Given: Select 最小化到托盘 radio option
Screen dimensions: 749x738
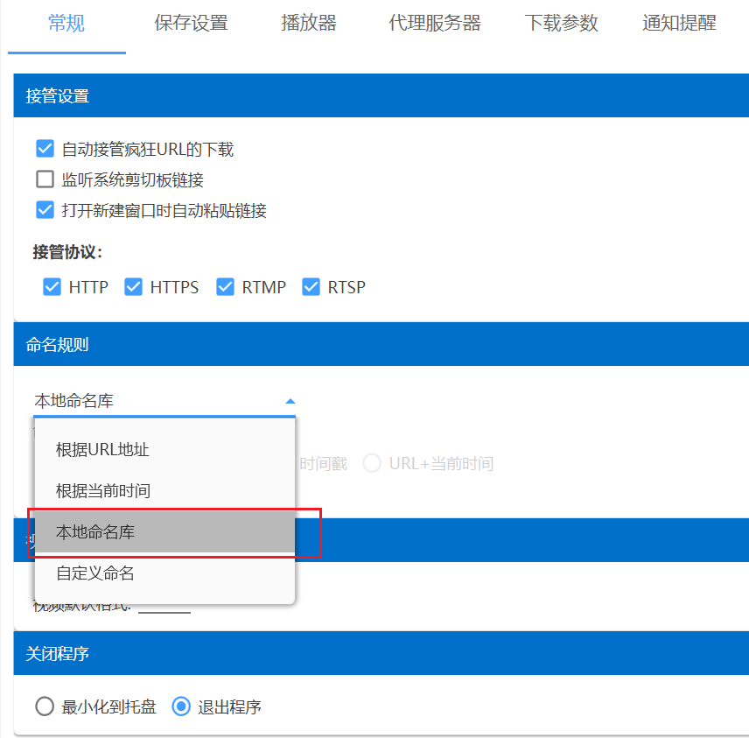Looking at the screenshot, I should coord(45,706).
